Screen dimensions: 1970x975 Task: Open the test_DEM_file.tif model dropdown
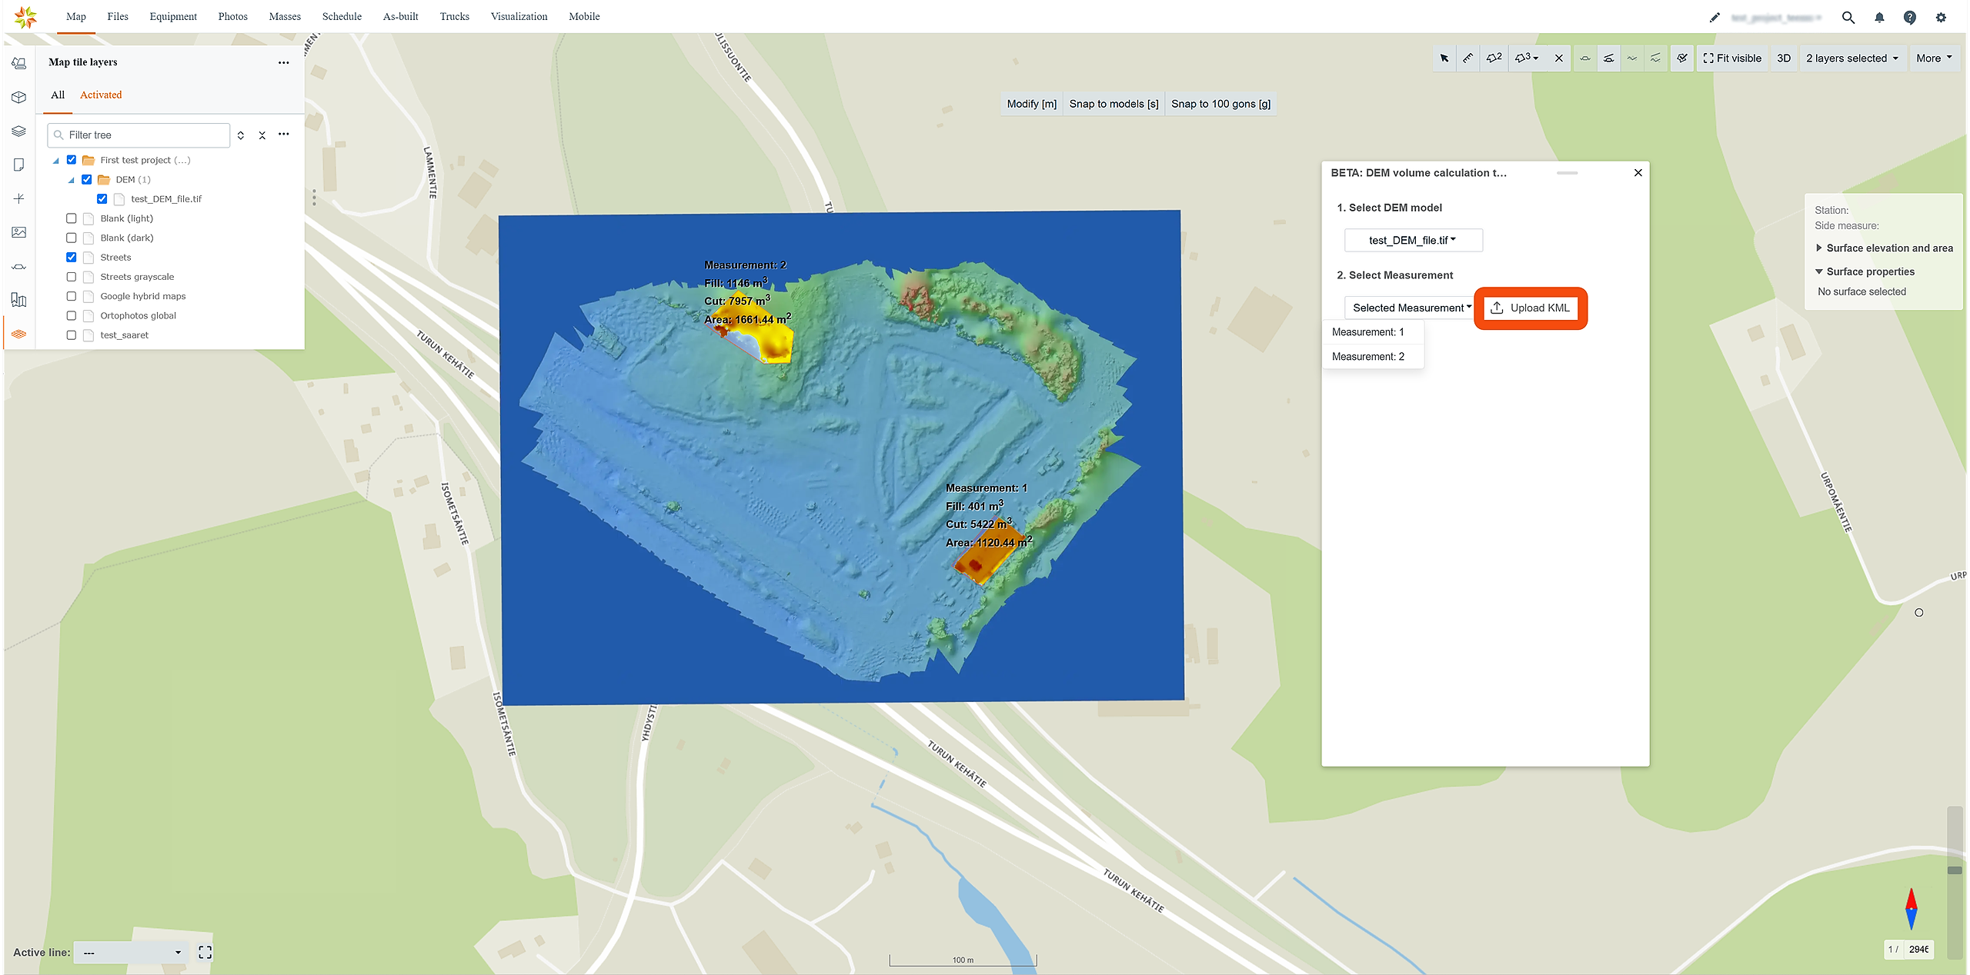1413,241
